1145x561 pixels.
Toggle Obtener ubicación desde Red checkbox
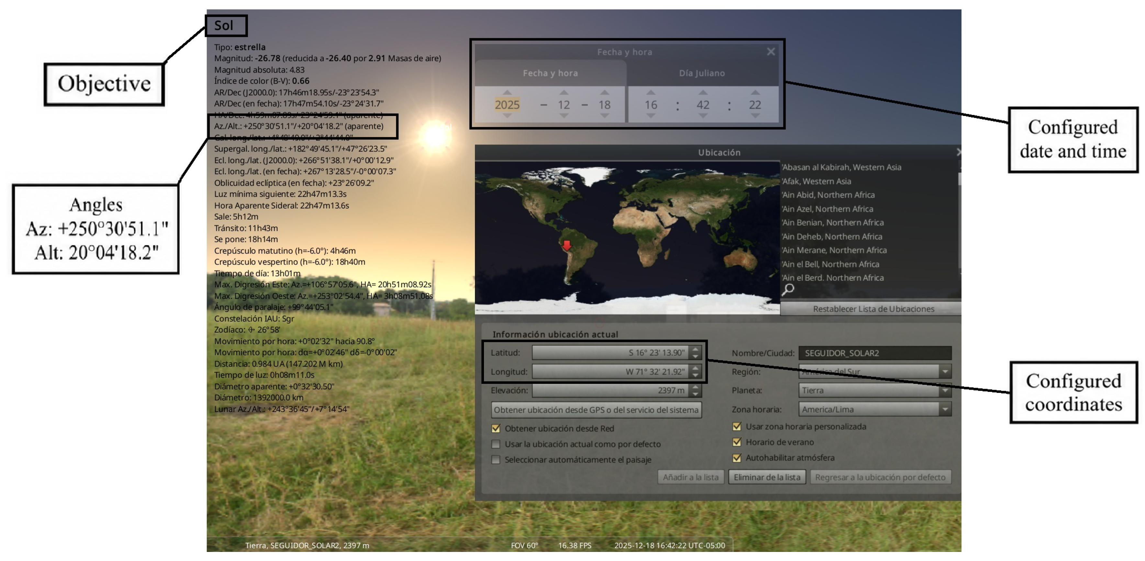(x=496, y=429)
